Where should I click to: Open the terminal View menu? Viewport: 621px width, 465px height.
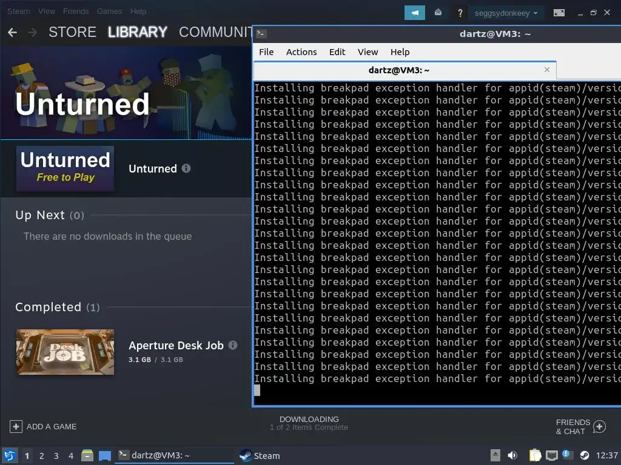coord(368,52)
